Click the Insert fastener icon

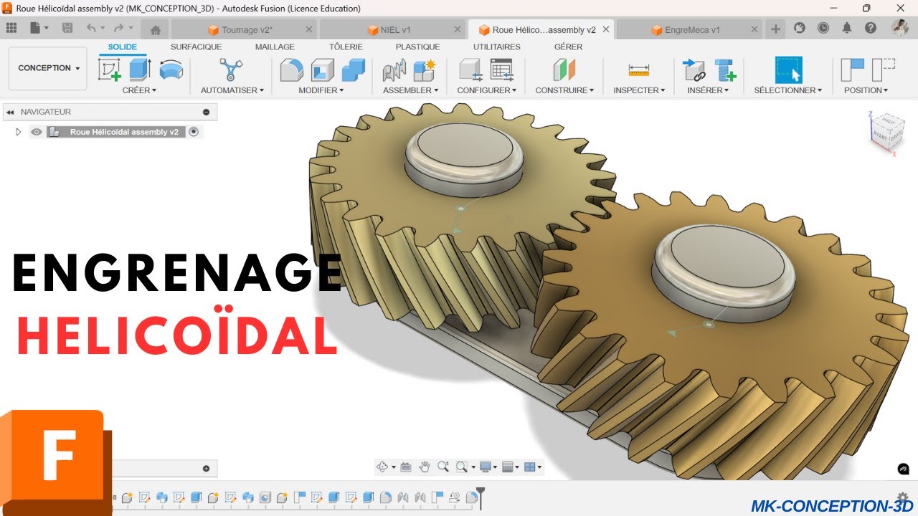[x=725, y=70]
